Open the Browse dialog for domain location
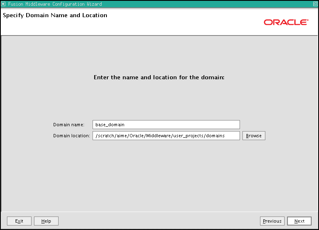This screenshot has width=319, height=230. 254,136
